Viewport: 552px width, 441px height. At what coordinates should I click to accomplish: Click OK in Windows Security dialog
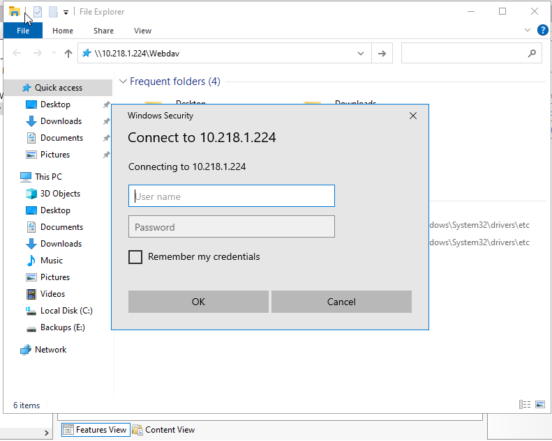(x=198, y=302)
